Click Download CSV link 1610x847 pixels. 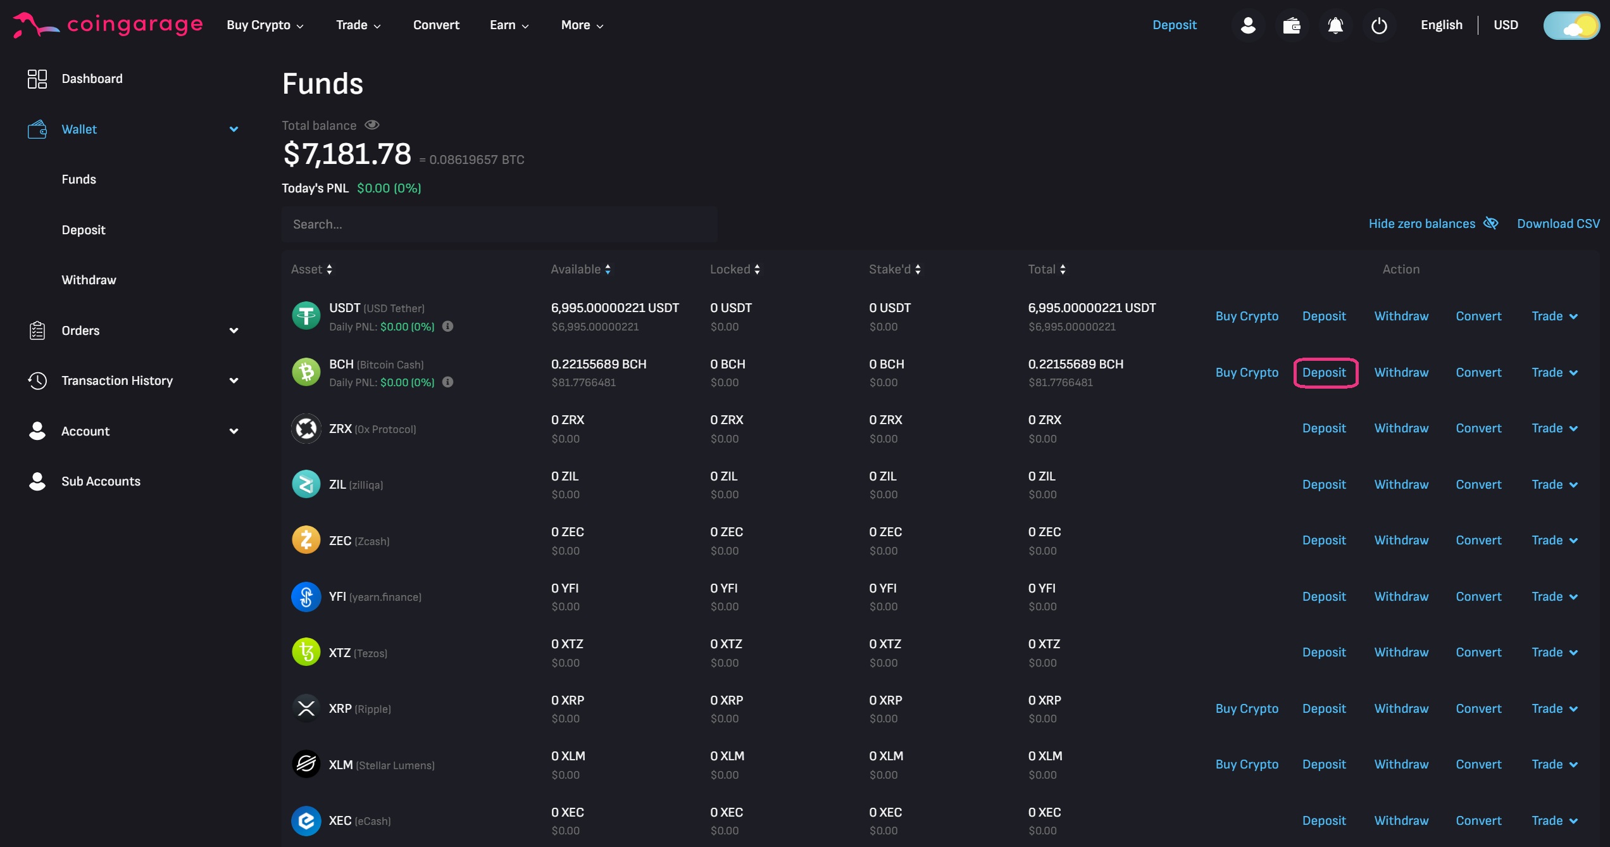point(1558,223)
